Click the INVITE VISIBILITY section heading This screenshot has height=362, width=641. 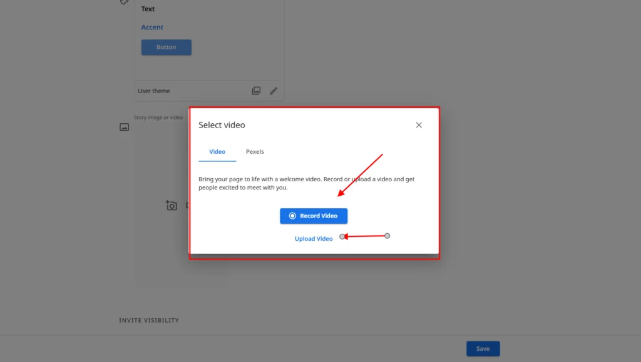coord(149,321)
